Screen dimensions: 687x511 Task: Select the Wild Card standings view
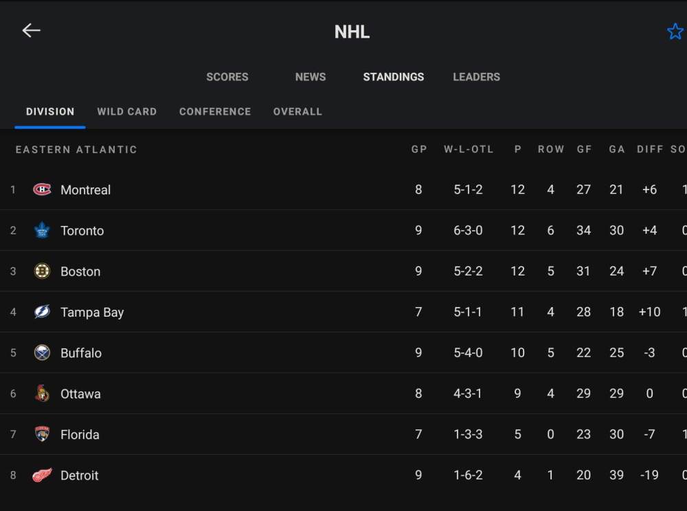[126, 111]
